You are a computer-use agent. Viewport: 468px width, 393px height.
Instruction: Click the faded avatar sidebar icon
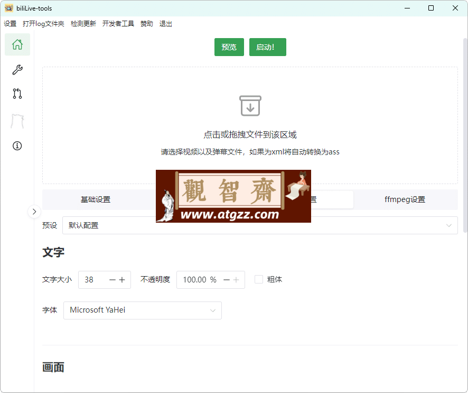(x=17, y=121)
